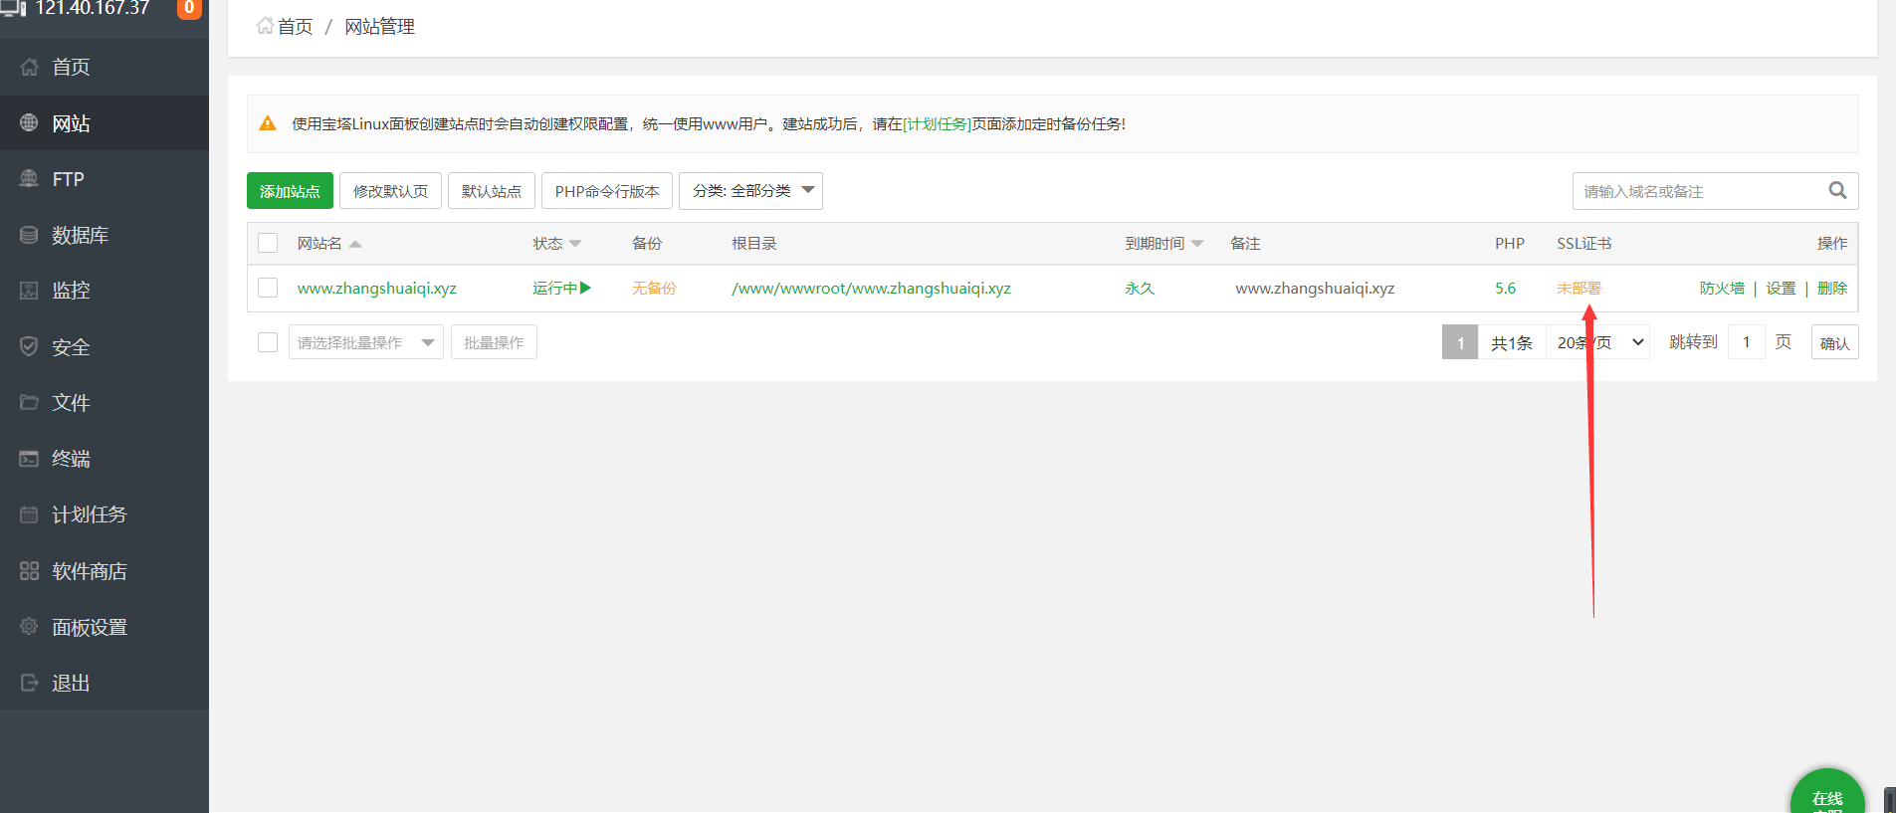Open the 20条/页 page size dropdown
Screen dimensions: 1896x813
click(x=1598, y=342)
